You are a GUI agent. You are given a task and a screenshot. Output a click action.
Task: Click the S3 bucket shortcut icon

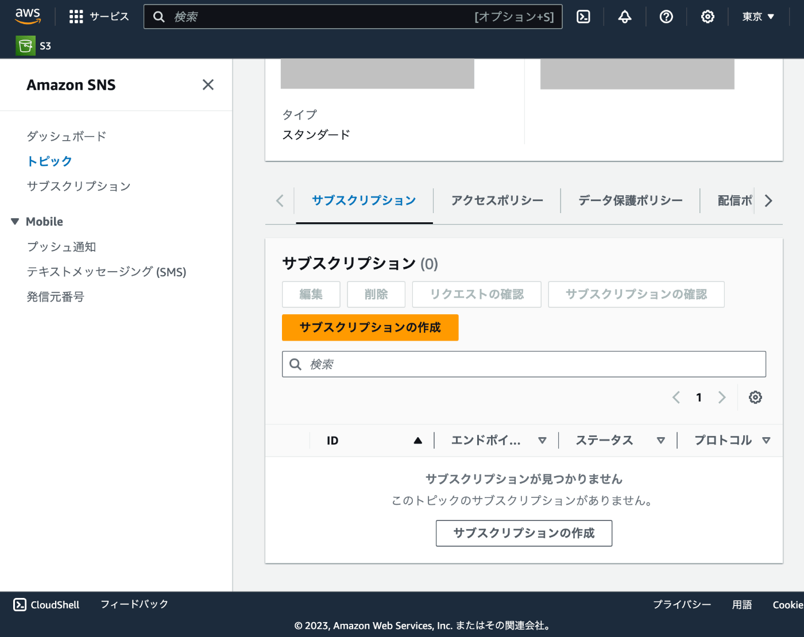click(x=25, y=46)
